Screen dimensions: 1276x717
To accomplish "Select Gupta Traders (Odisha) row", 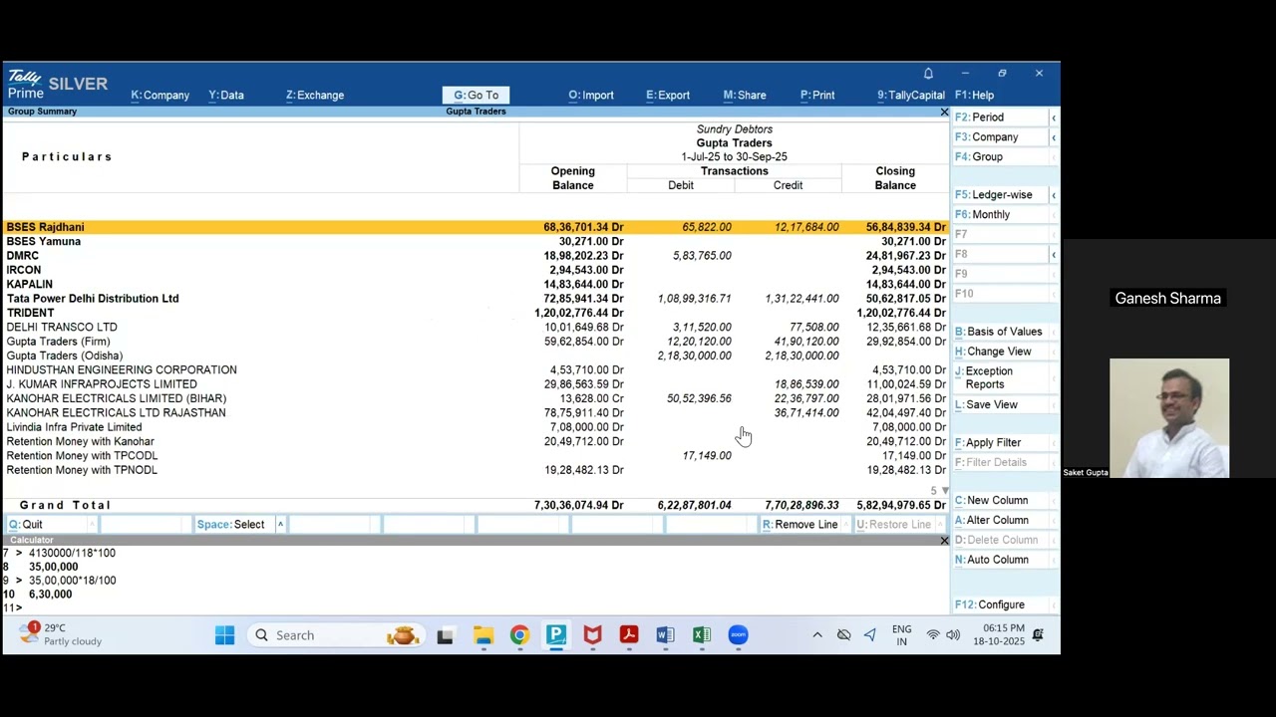I will coord(476,356).
